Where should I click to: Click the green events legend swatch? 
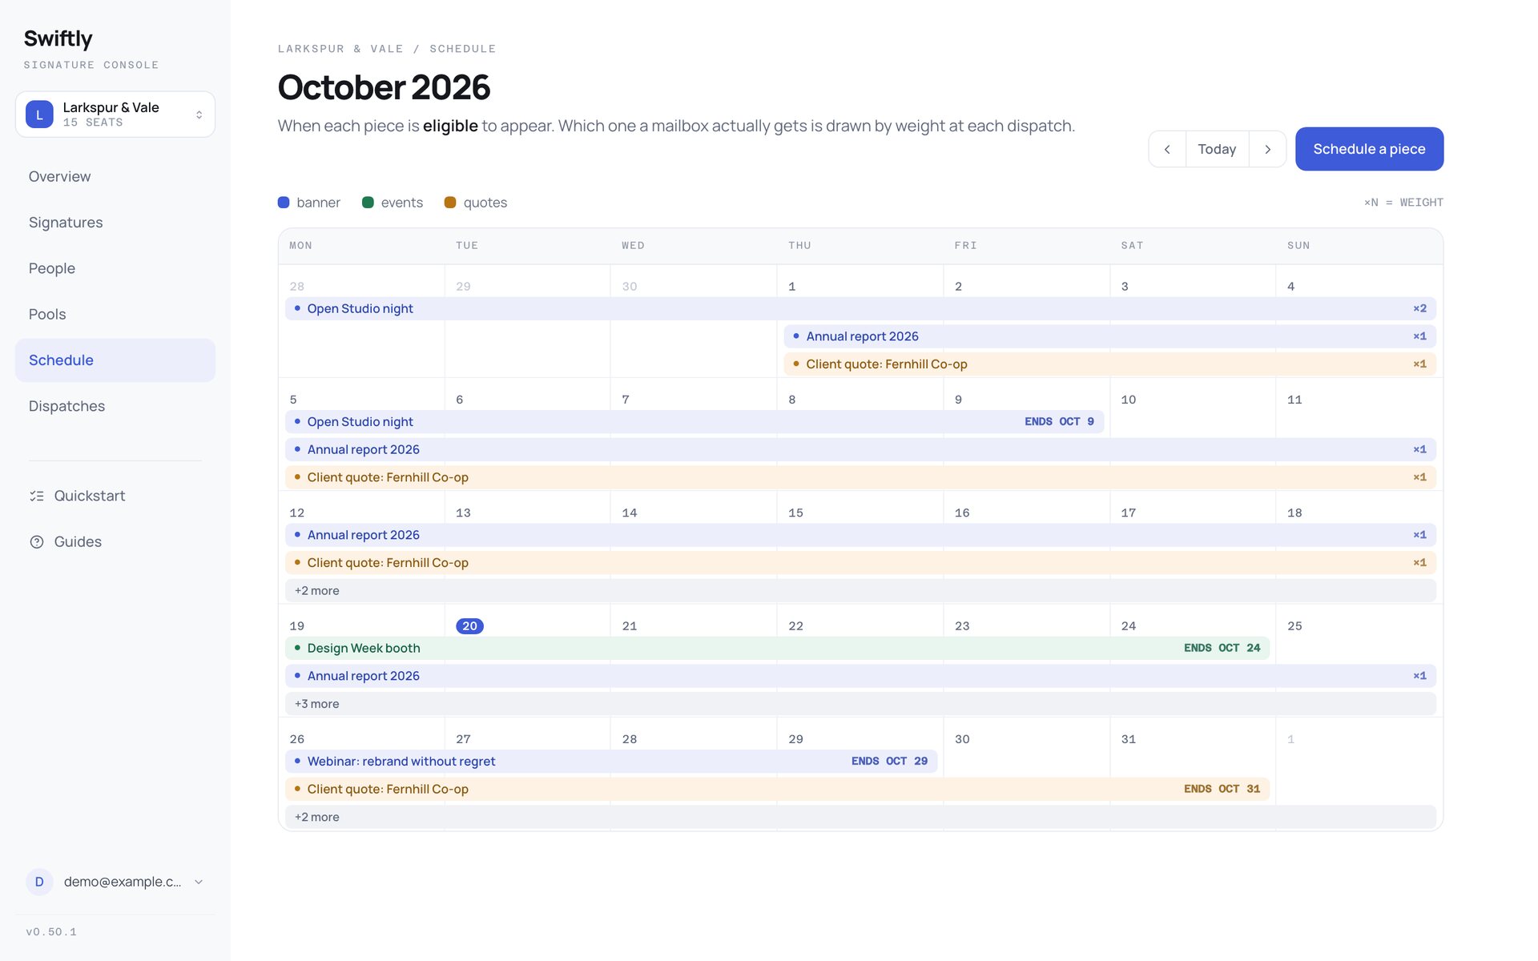tap(368, 203)
